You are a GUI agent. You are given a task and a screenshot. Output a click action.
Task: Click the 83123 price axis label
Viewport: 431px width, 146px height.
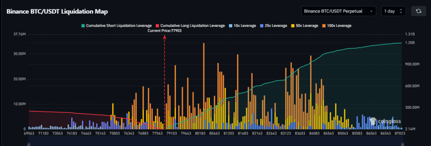point(286,133)
